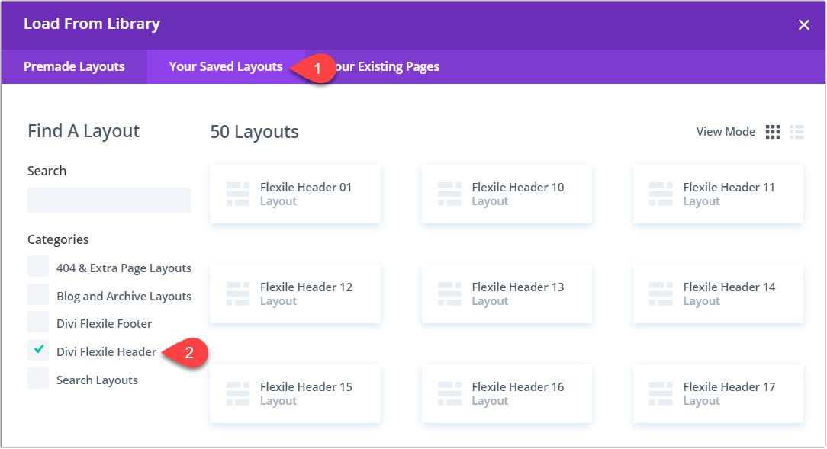Check the Divi Flexile Footer category
This screenshot has height=449, width=827.
[37, 323]
